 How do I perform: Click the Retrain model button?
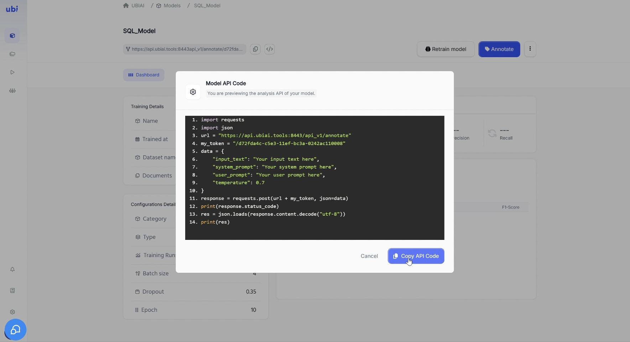click(446, 49)
